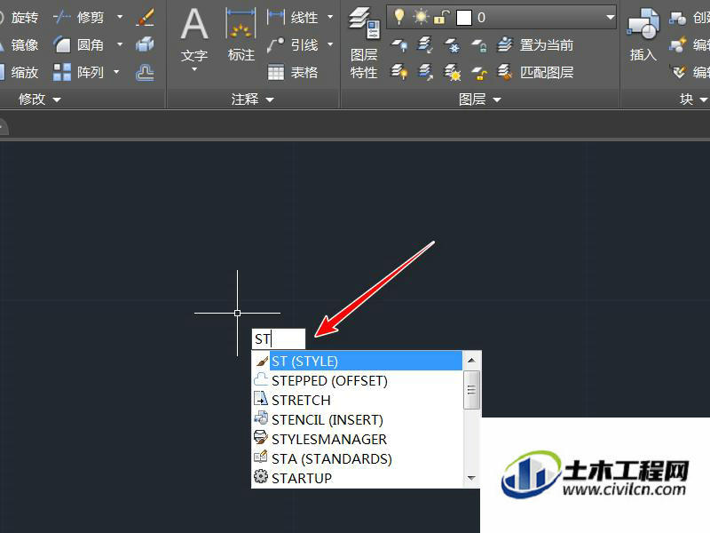Toggle layer lock padlock icon
Screen dimensions: 710x533
[441, 17]
